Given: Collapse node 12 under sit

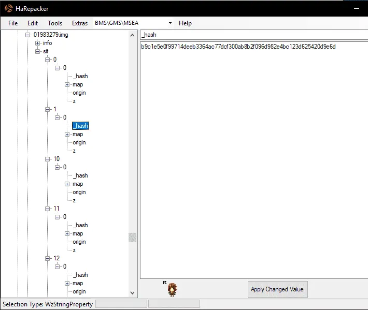Looking at the screenshot, I should tap(47, 258).
